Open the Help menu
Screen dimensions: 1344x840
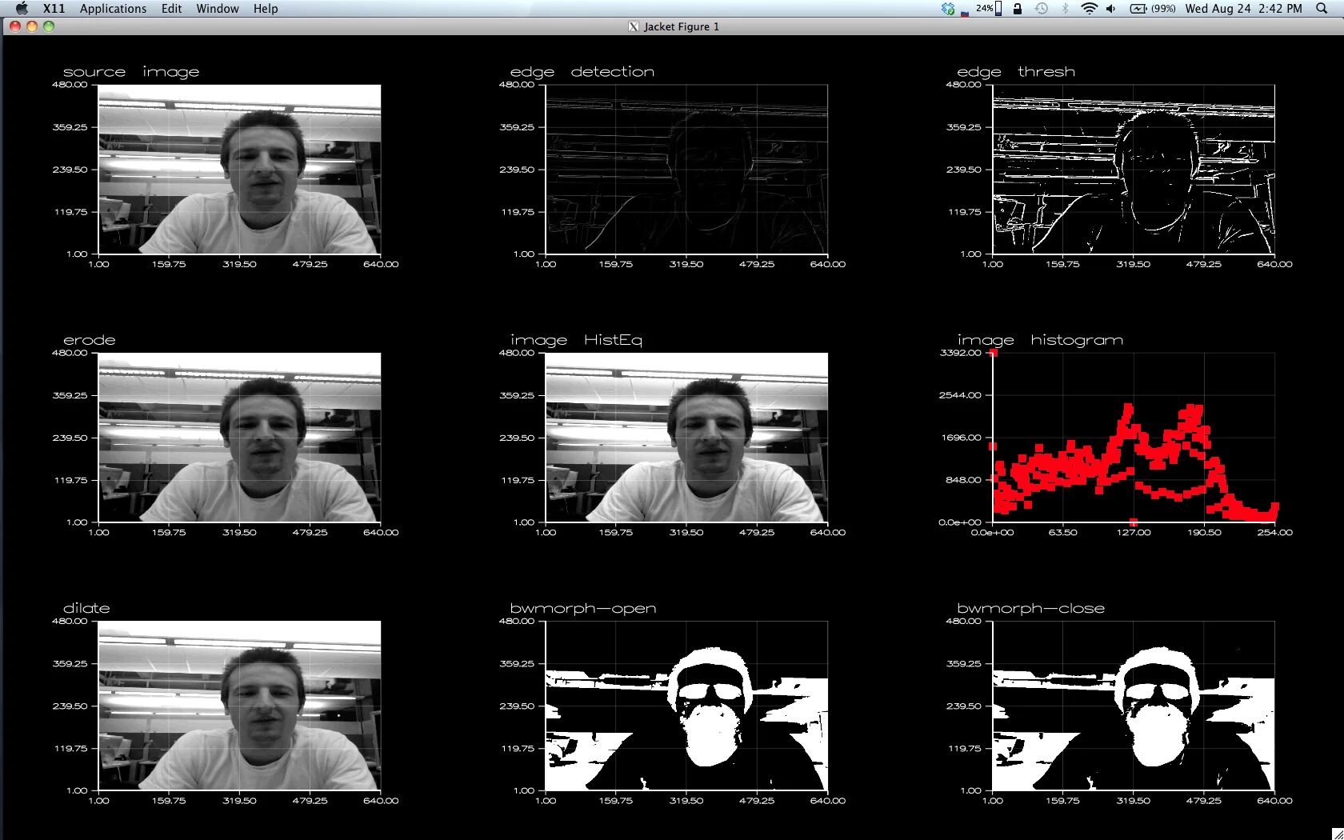pyautogui.click(x=266, y=9)
